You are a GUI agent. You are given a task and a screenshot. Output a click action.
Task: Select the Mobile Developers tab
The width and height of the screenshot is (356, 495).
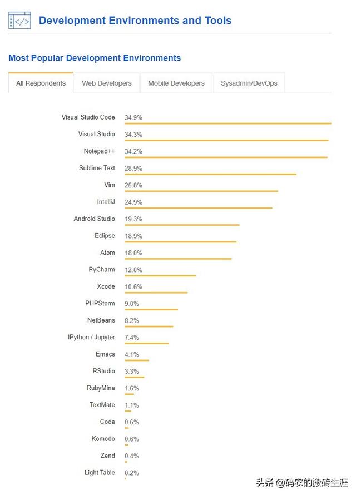176,83
